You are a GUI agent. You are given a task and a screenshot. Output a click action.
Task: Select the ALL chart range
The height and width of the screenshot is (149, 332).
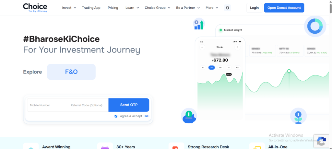click(237, 67)
